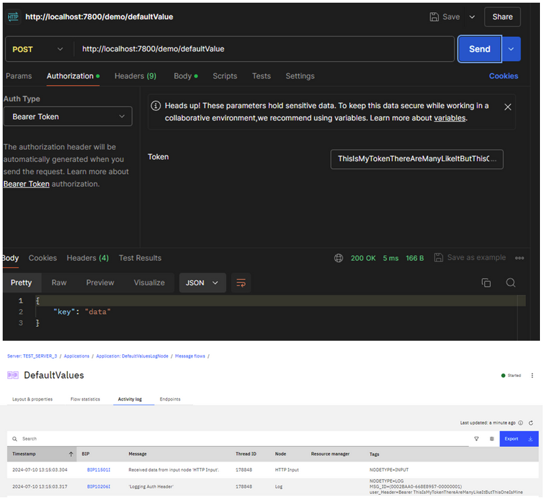Select the response Body tab
The width and height of the screenshot is (544, 500).
click(x=10, y=258)
